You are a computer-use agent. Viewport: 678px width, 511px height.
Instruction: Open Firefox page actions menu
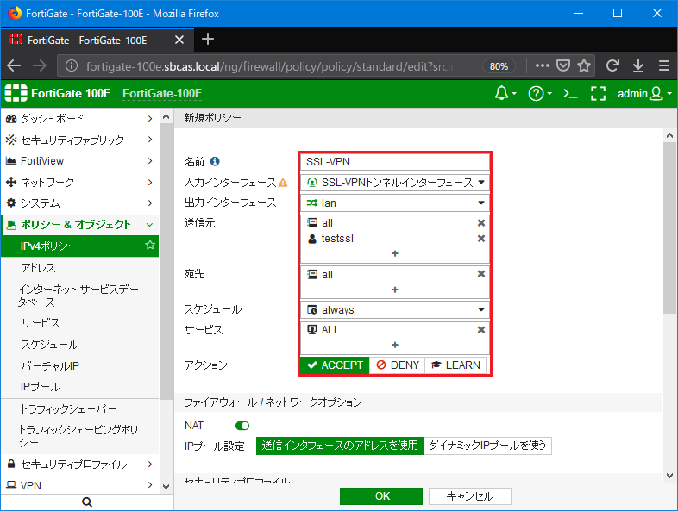(543, 66)
